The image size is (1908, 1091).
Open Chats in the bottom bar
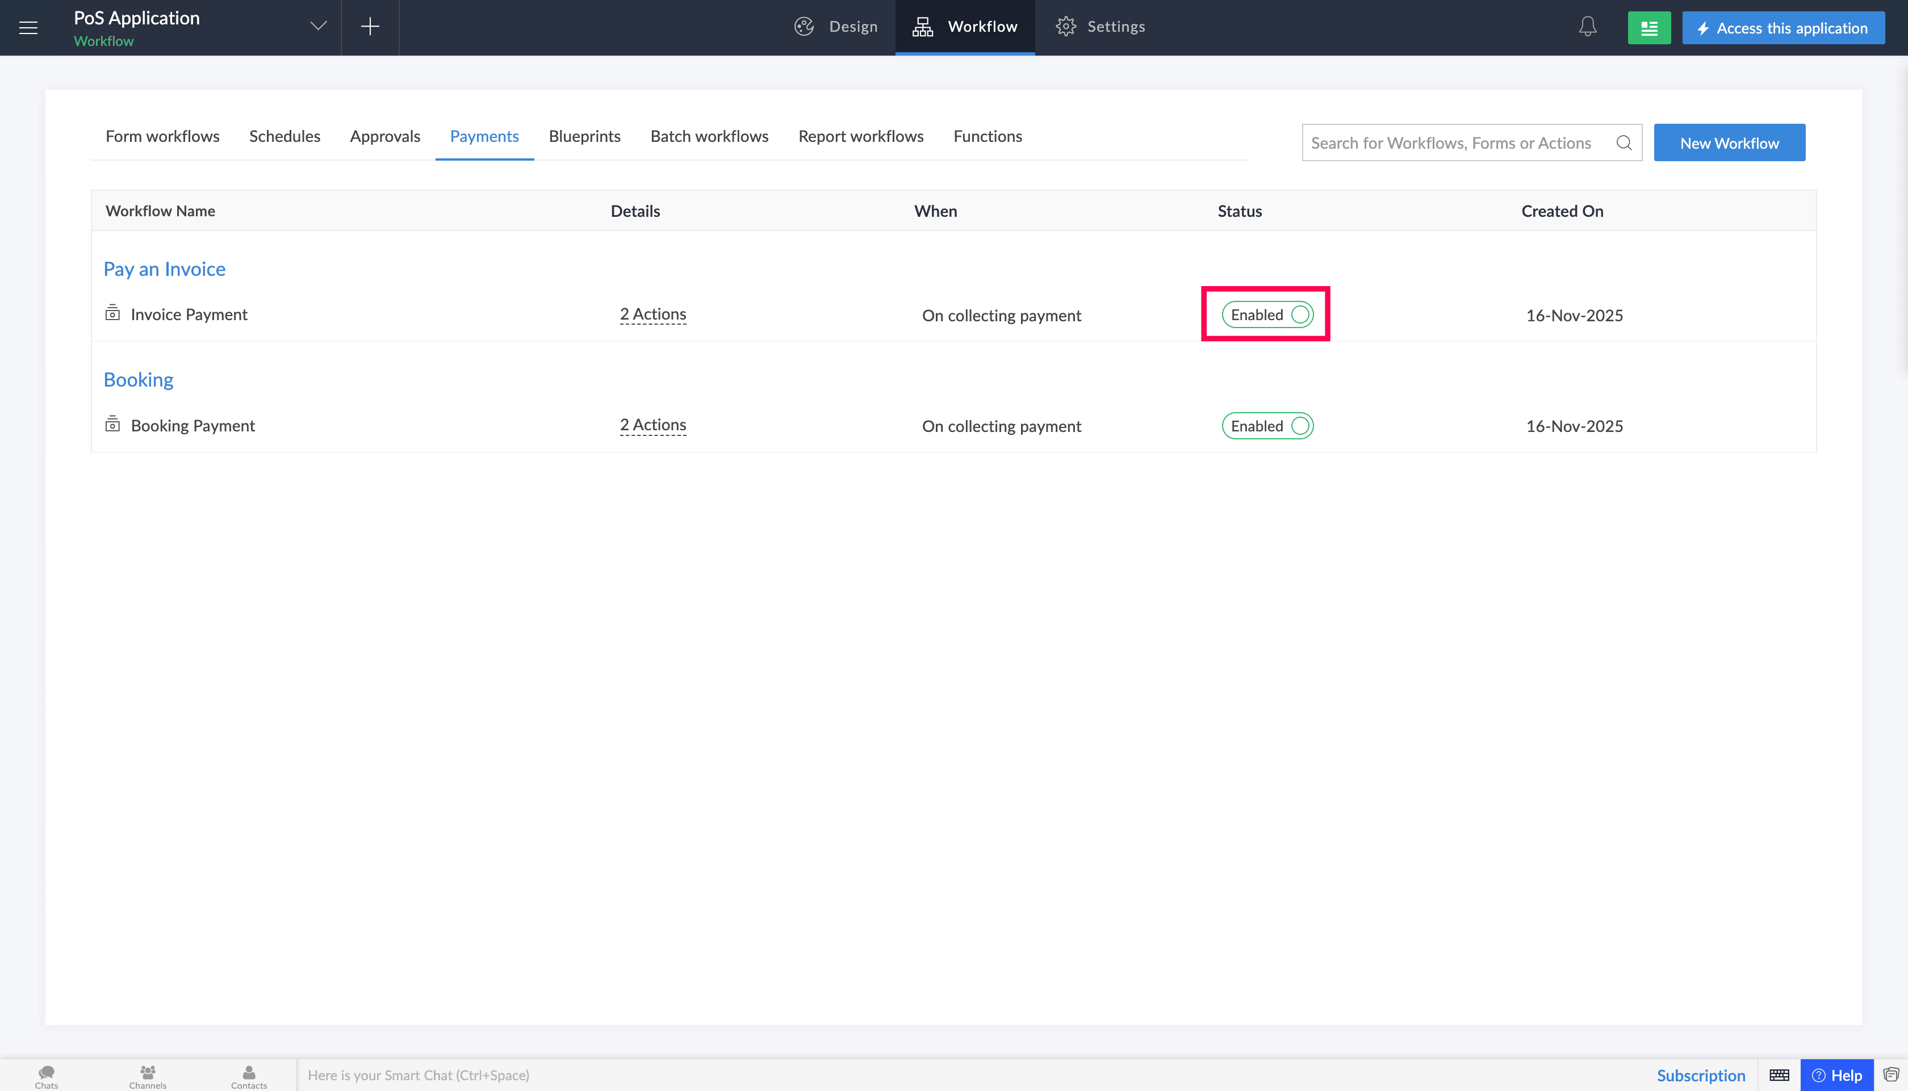pyautogui.click(x=47, y=1076)
